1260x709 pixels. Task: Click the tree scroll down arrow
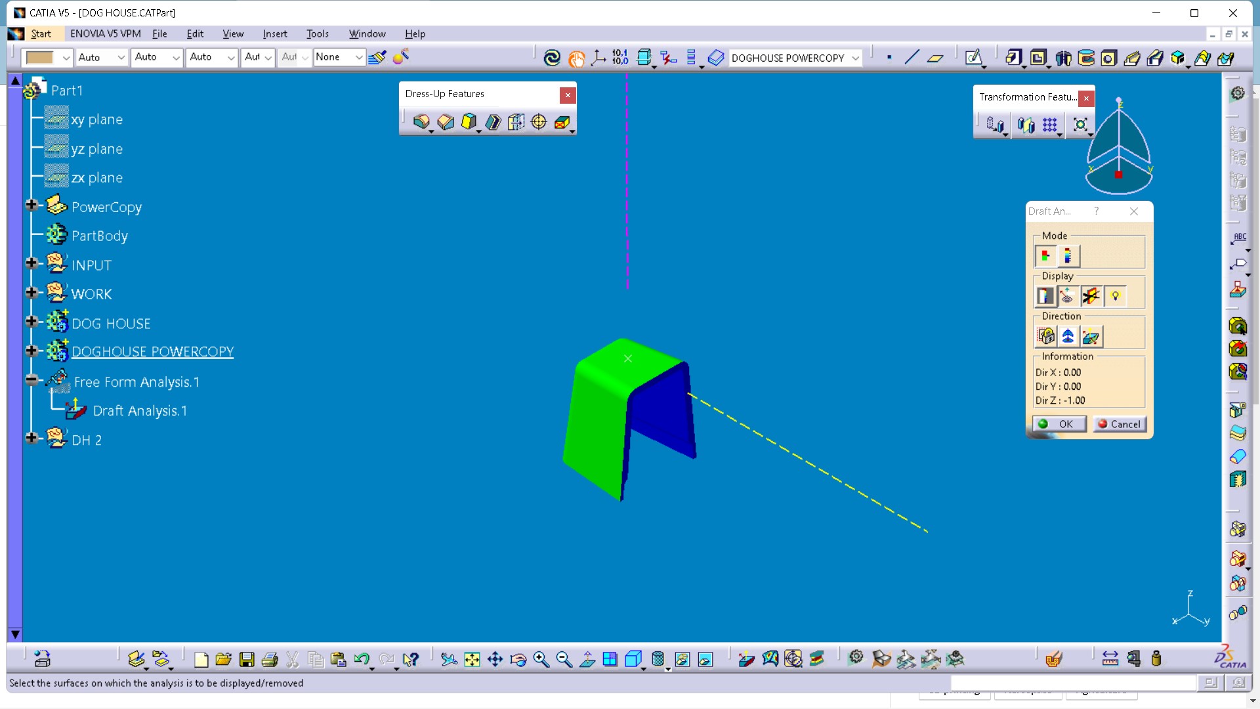click(x=15, y=634)
